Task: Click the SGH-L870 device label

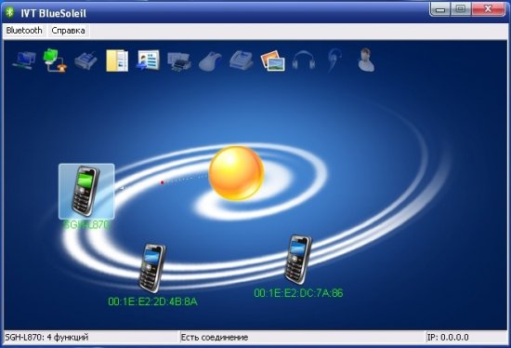Action: [x=86, y=225]
